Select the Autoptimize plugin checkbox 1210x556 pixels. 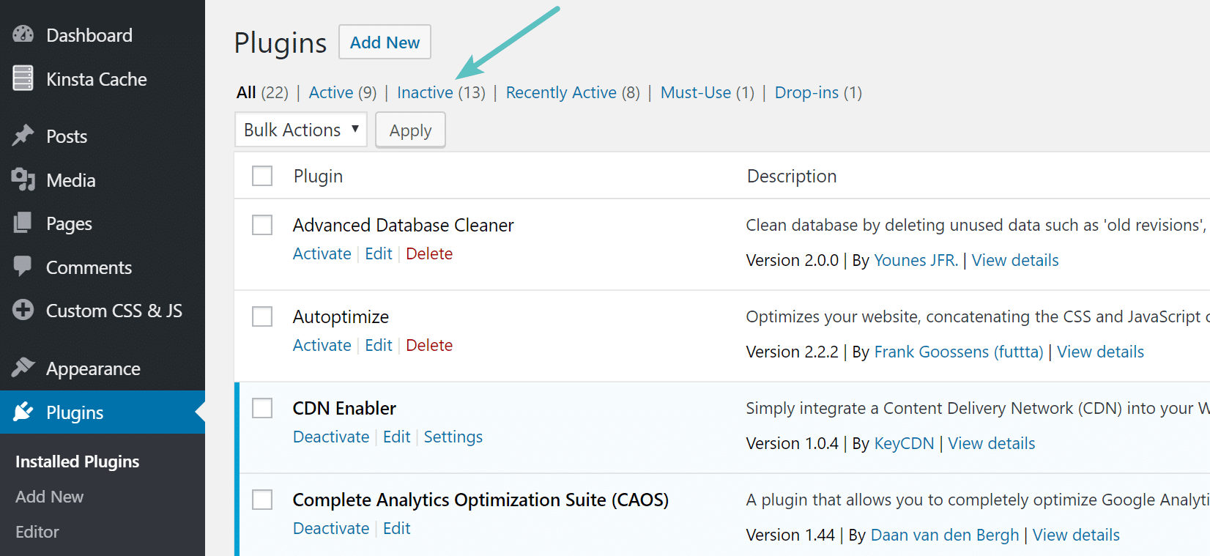pos(262,316)
